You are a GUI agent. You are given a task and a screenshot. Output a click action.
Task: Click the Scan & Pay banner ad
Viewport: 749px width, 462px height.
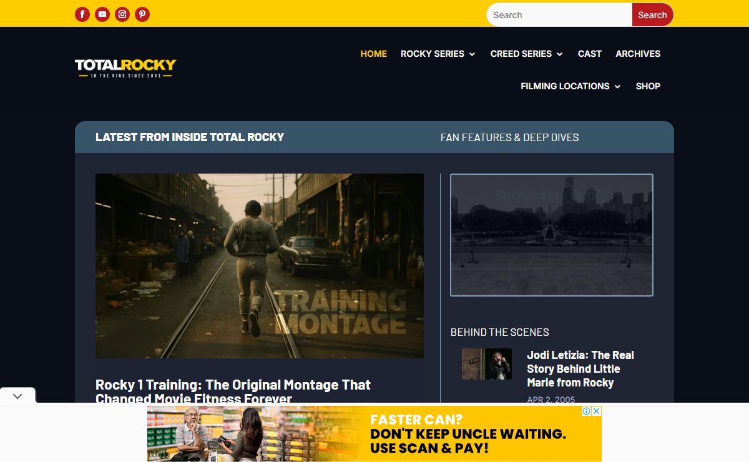374,434
